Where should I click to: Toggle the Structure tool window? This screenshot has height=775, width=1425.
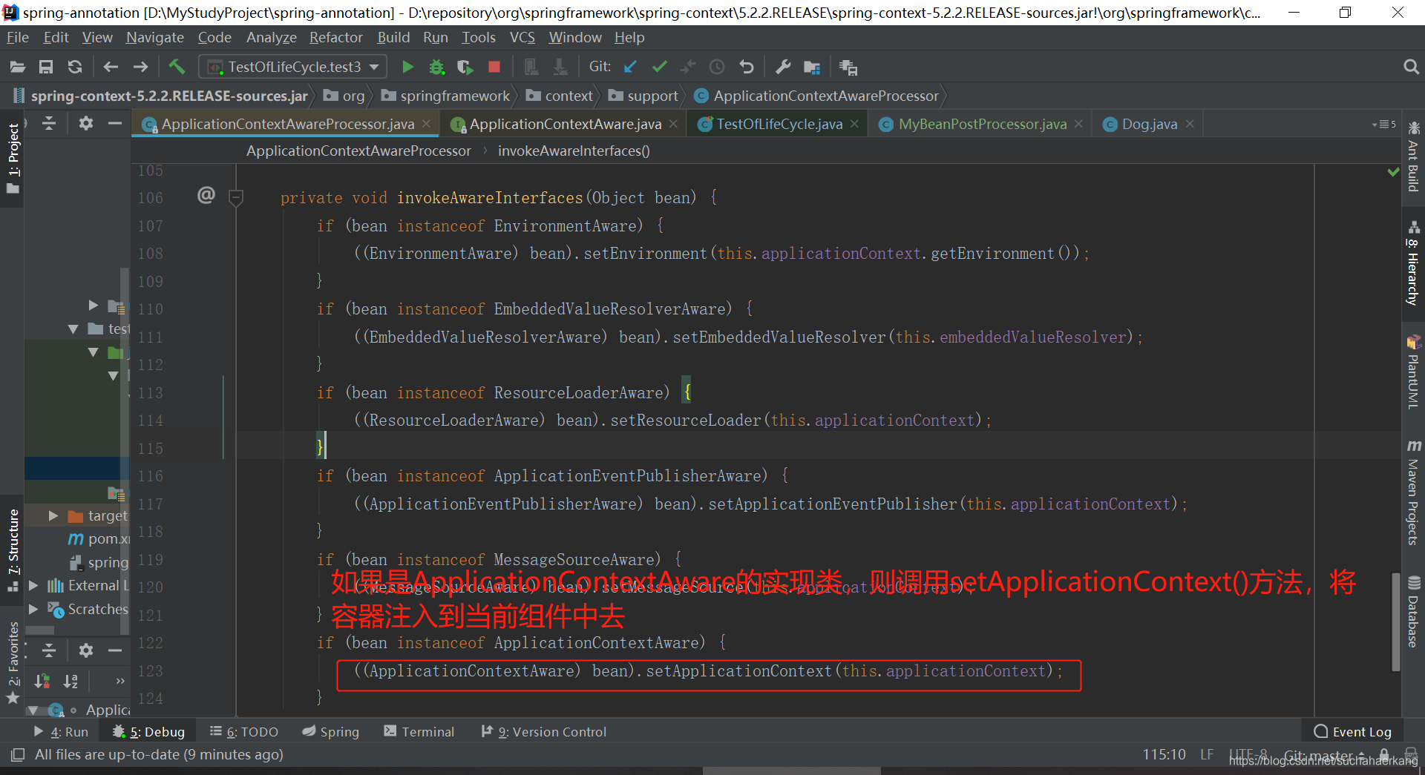pos(13,549)
